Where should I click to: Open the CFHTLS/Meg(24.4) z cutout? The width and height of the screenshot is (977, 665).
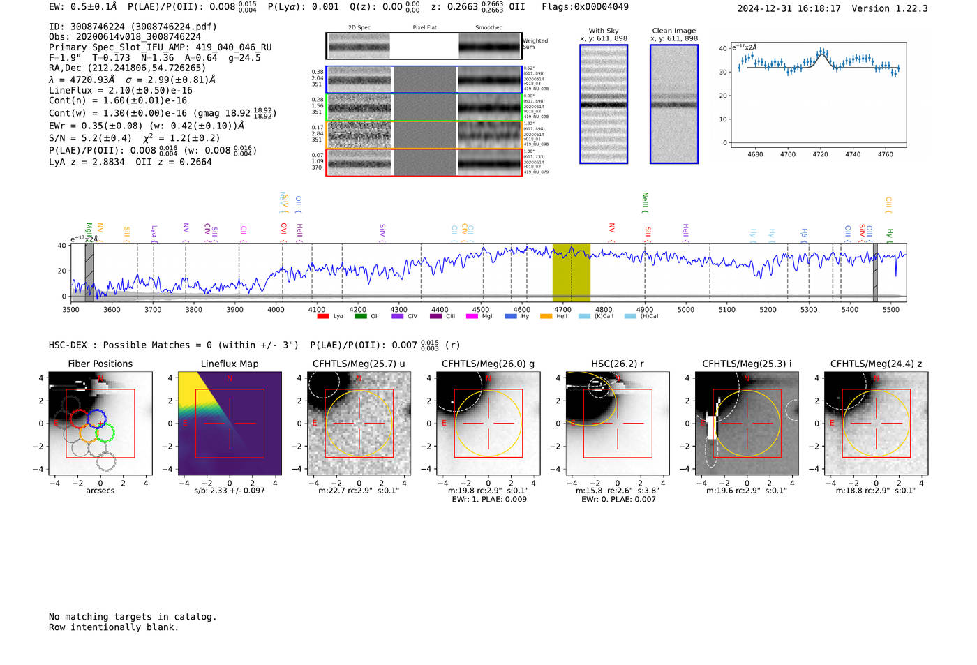point(876,423)
